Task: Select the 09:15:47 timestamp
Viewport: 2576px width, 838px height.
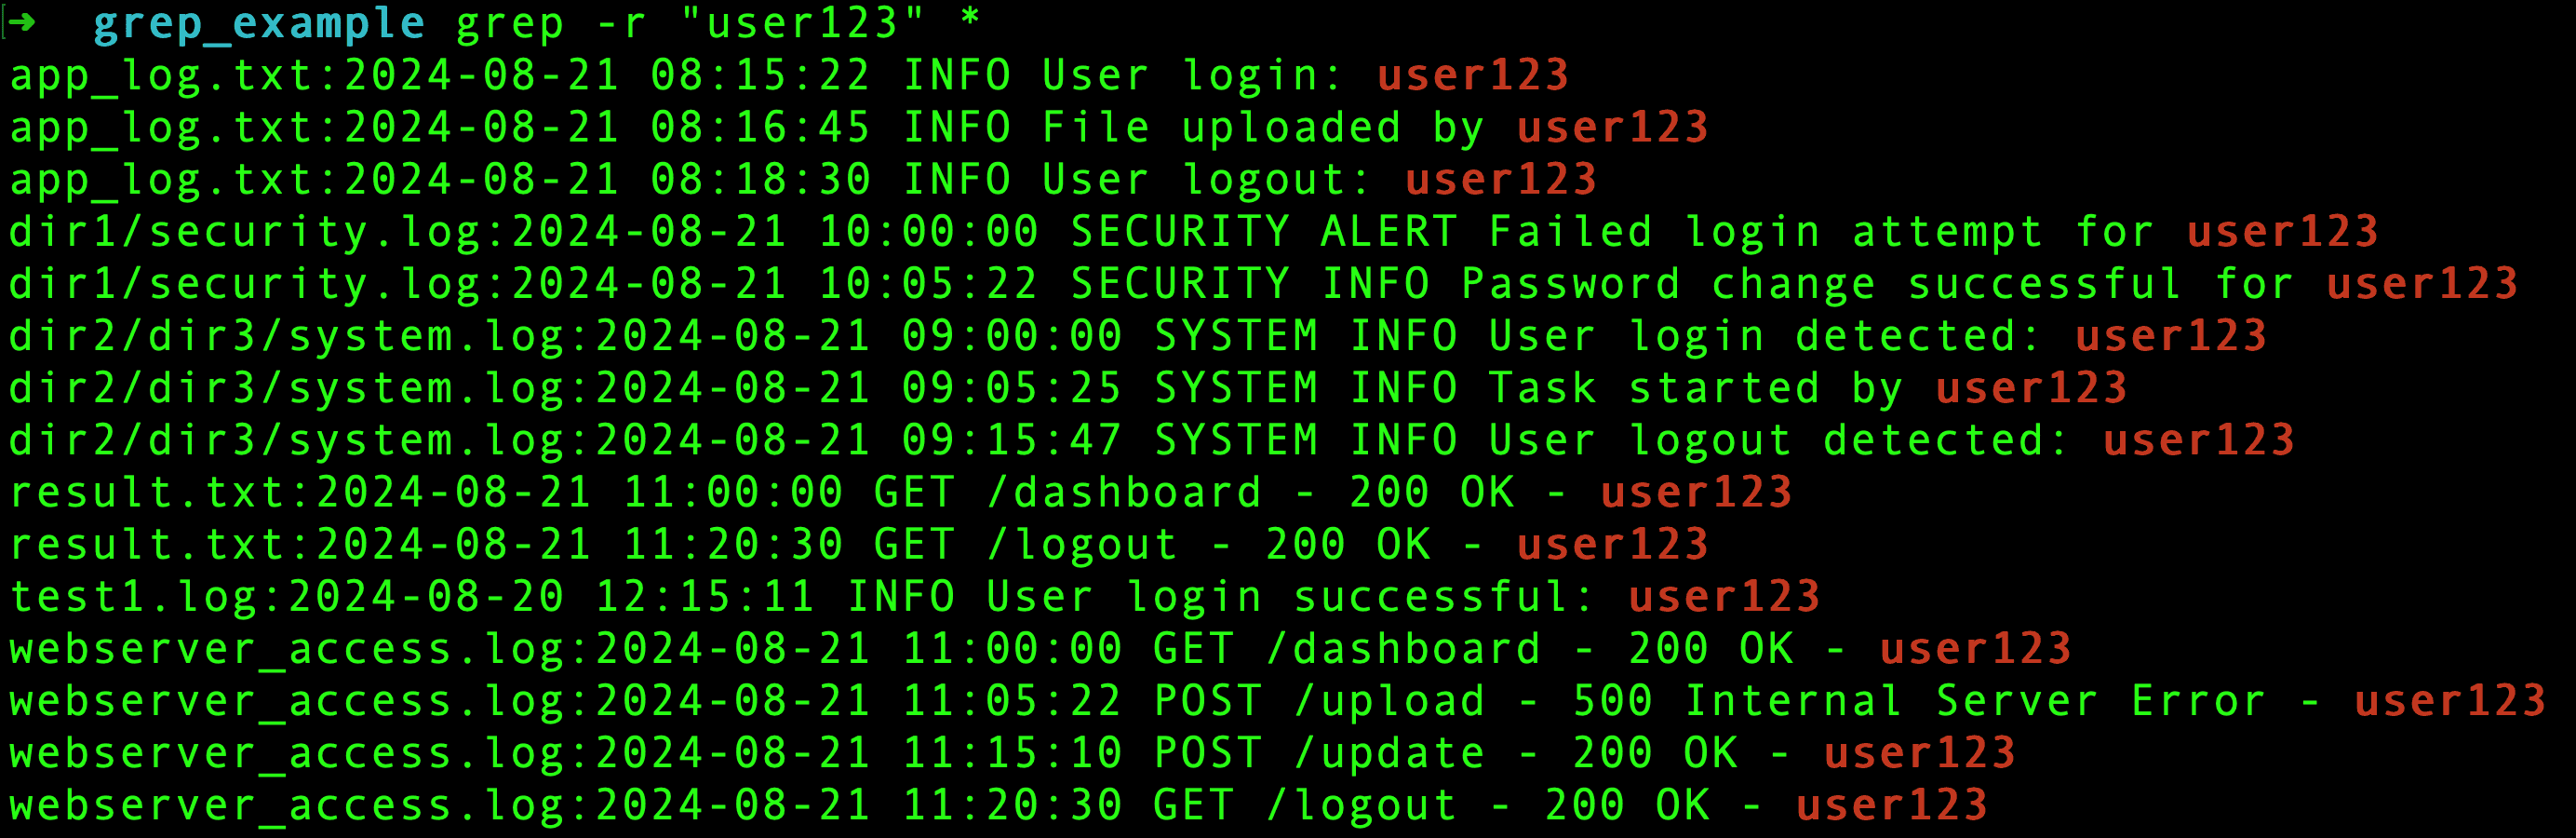Action: [x=1011, y=441]
